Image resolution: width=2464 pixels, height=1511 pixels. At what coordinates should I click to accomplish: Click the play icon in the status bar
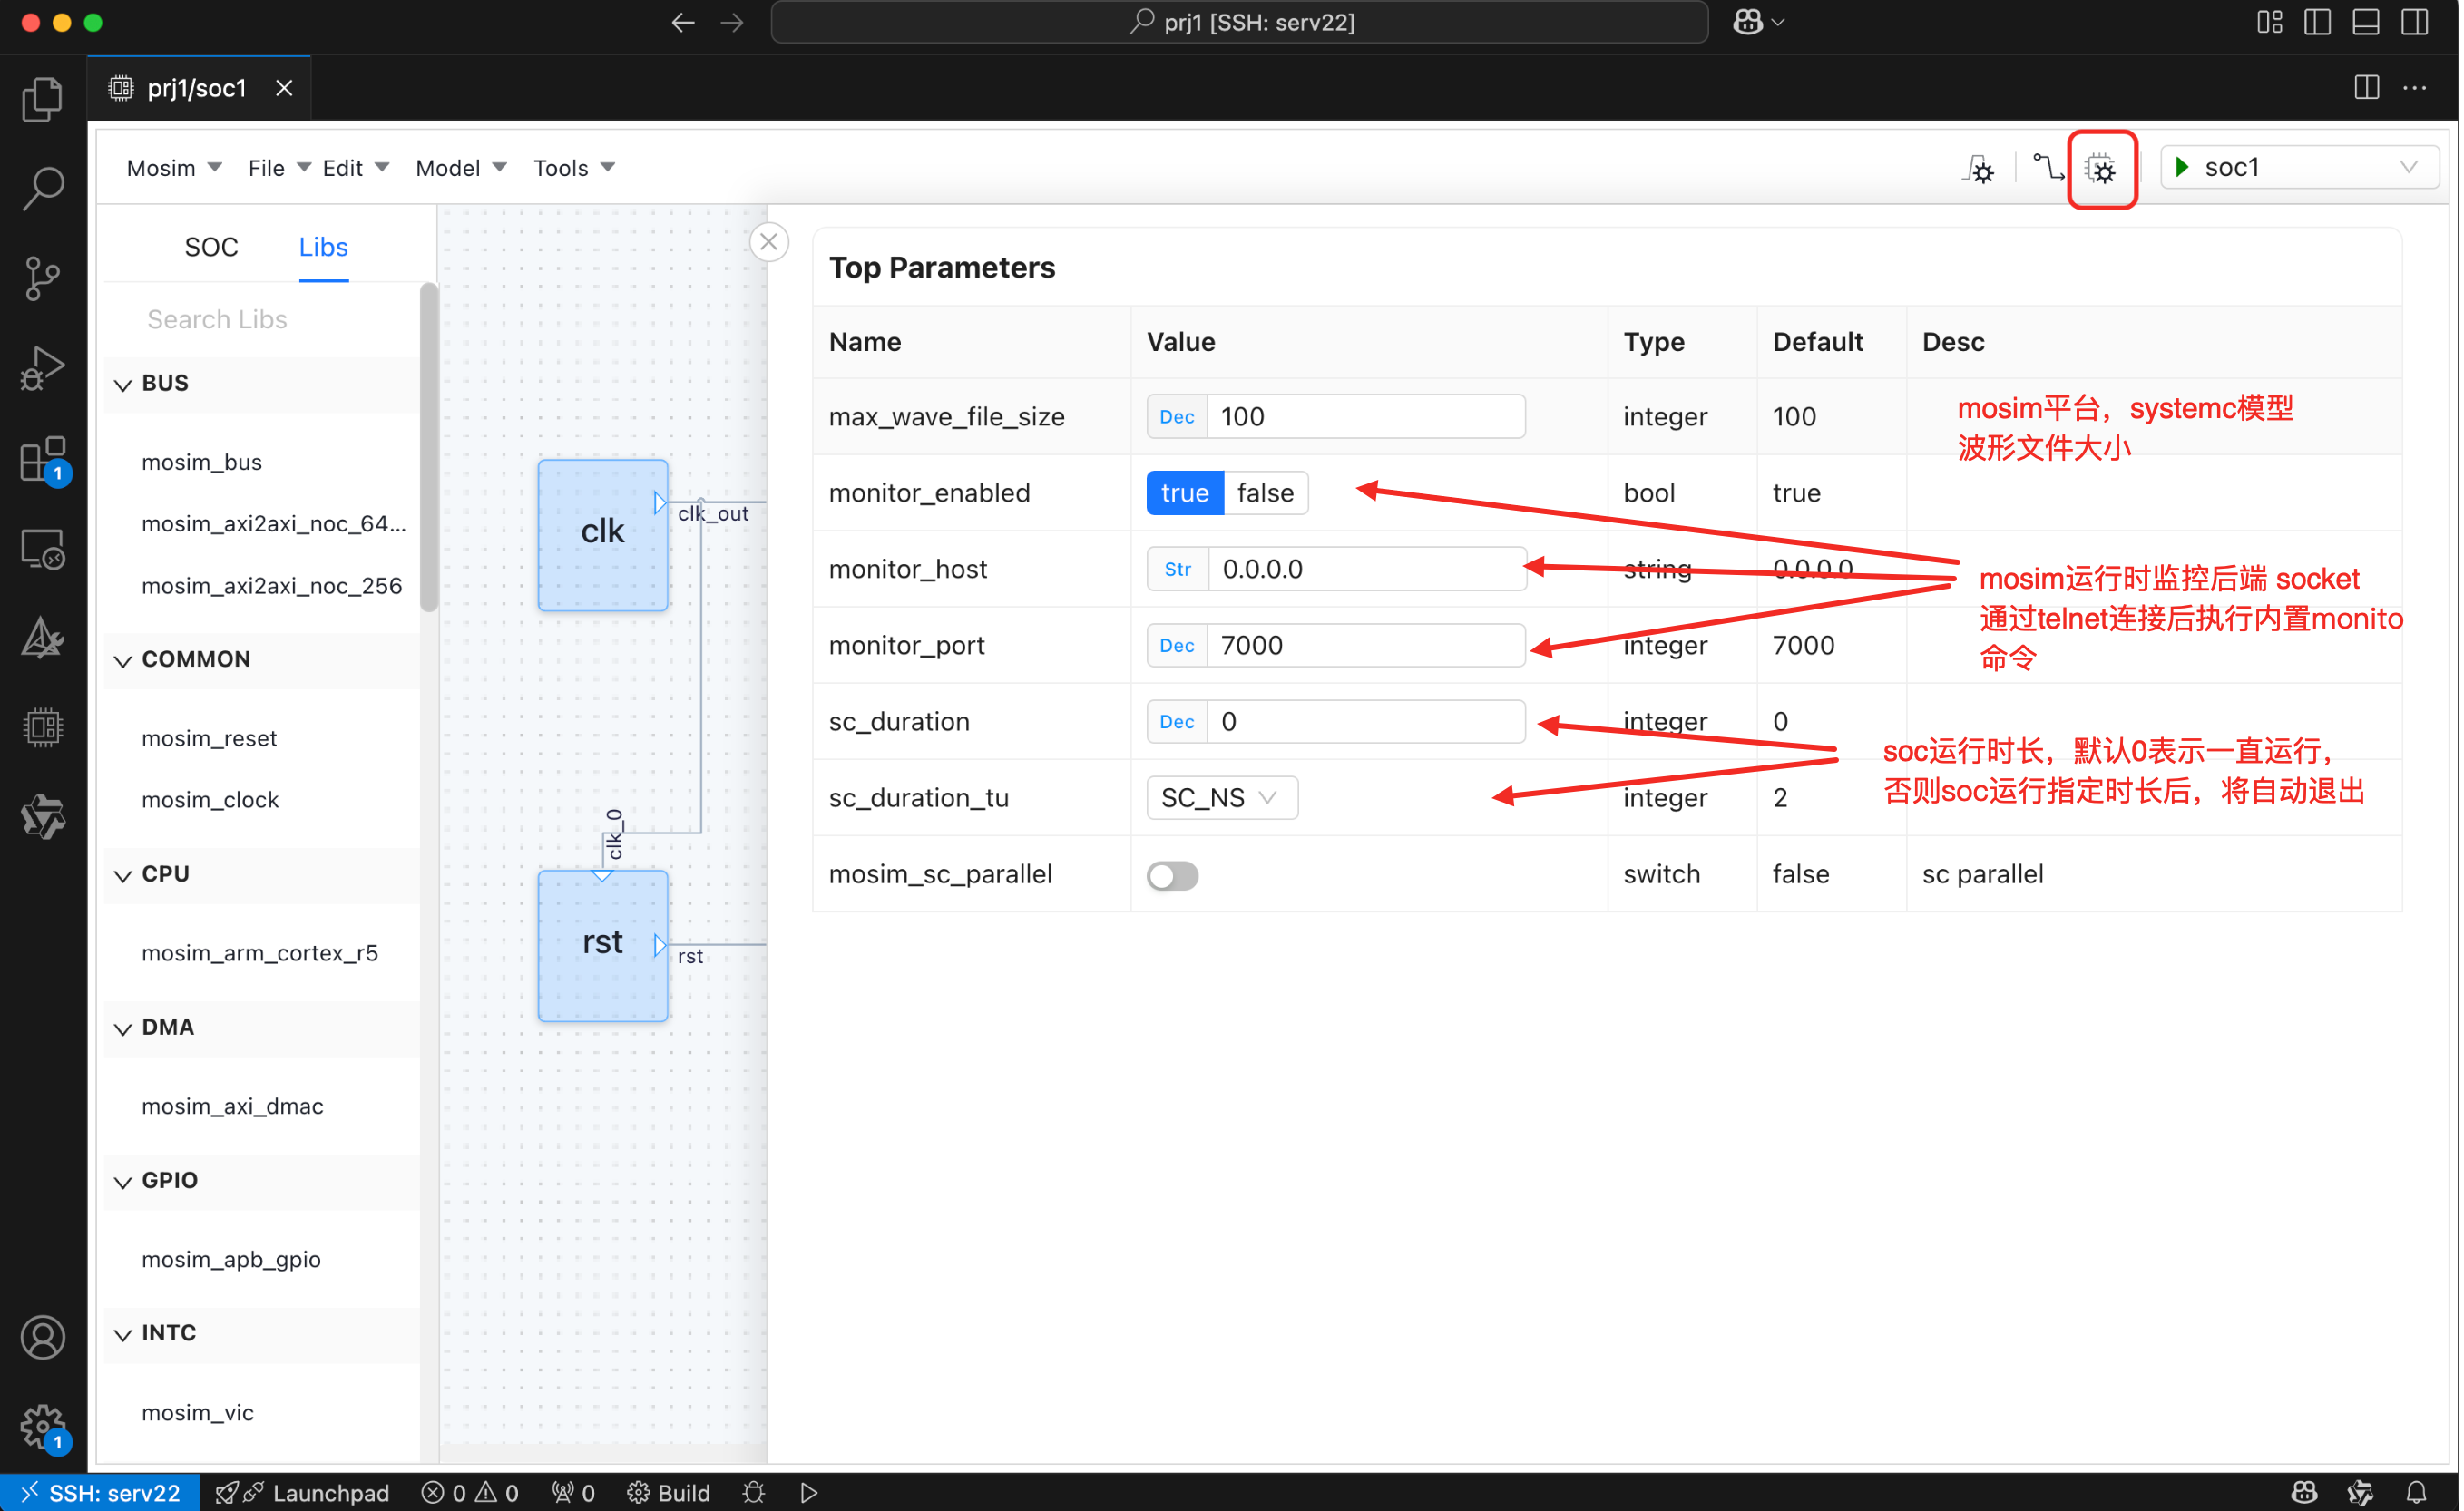click(809, 1492)
